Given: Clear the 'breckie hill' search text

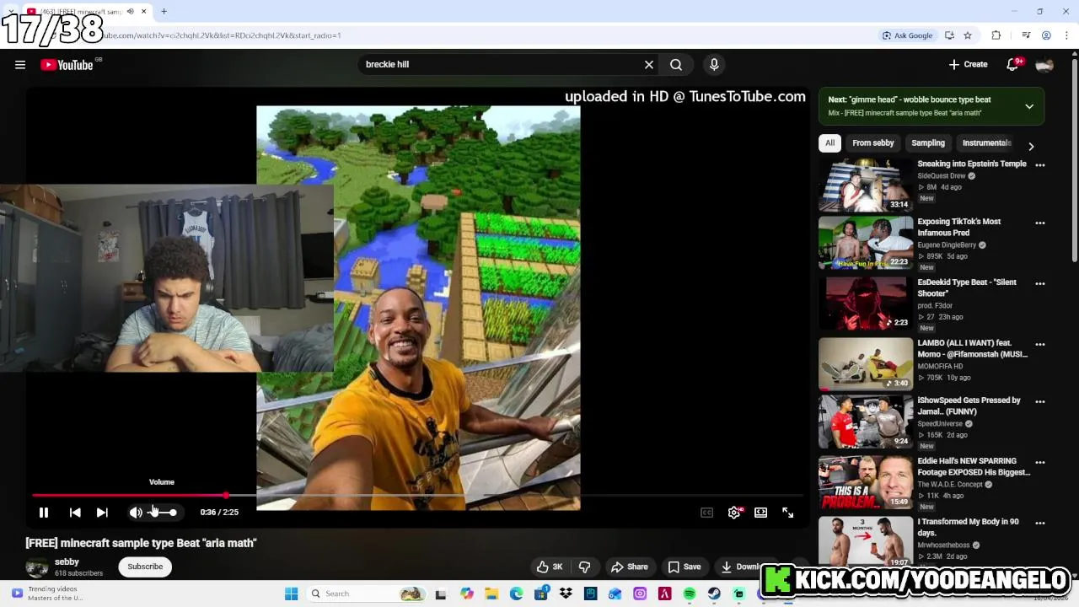Looking at the screenshot, I should [x=649, y=65].
